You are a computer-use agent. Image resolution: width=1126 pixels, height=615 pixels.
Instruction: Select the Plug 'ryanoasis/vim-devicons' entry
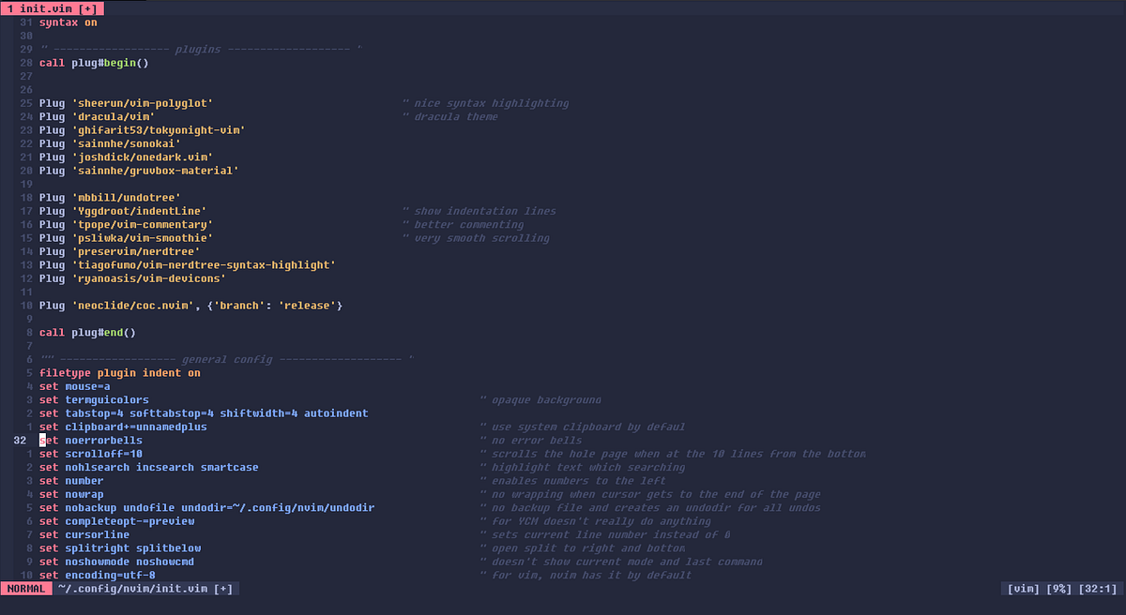coord(131,278)
